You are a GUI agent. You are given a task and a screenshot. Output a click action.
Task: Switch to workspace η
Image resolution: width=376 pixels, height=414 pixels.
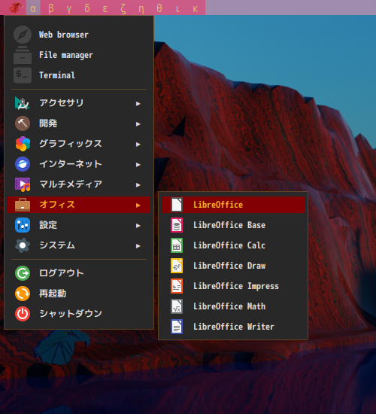(141, 8)
